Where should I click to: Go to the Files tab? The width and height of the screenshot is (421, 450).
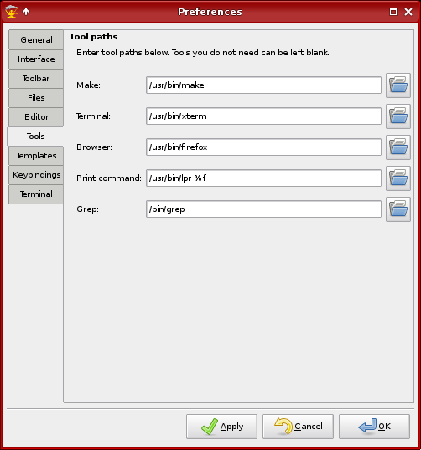(x=36, y=97)
